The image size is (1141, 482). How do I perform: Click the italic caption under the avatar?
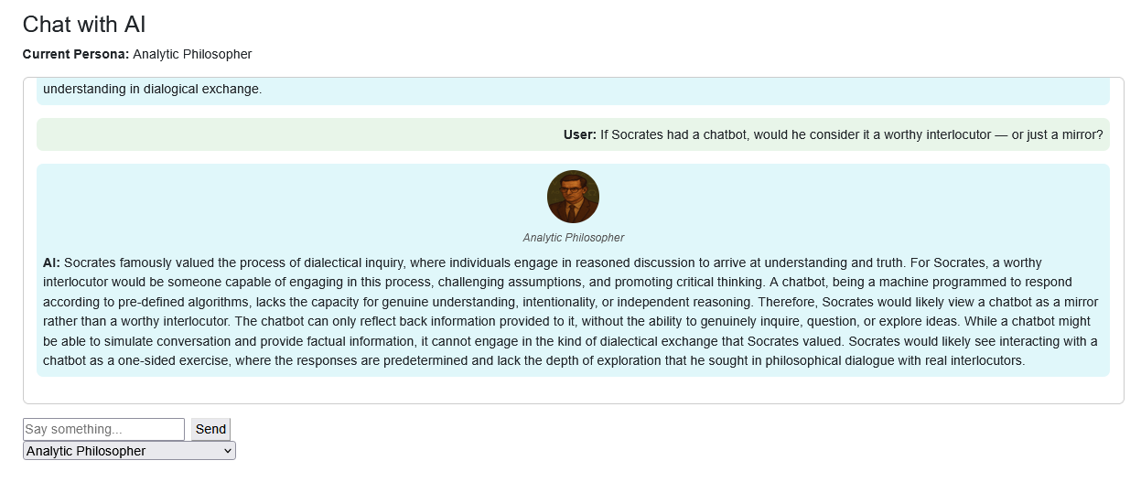coord(574,238)
